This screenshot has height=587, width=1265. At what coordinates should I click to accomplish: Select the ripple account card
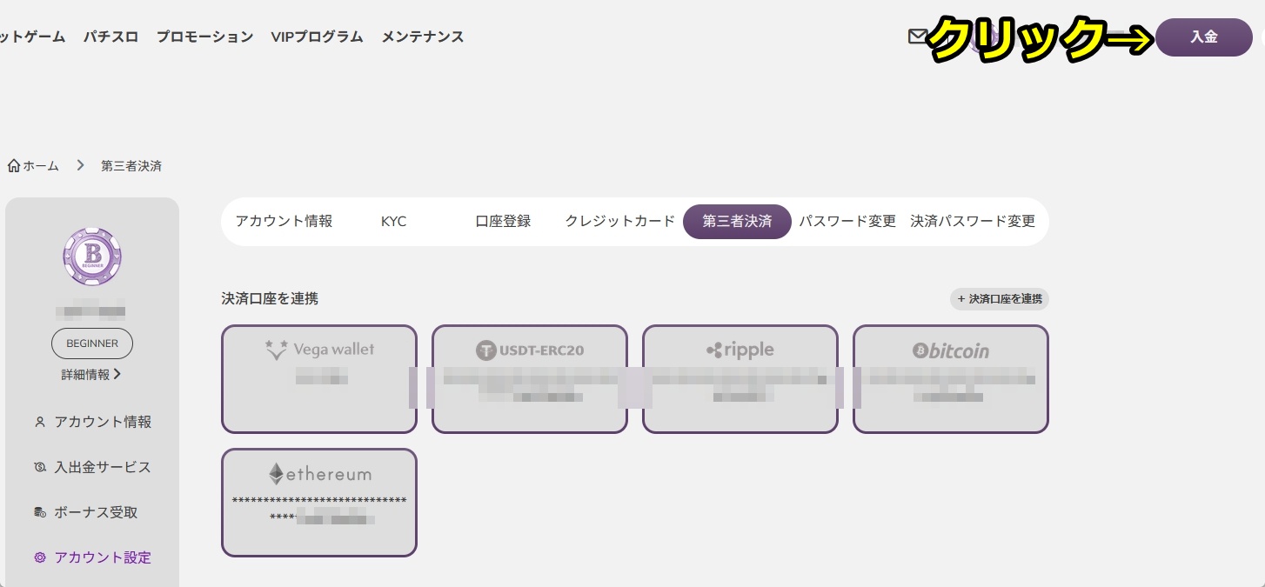(x=740, y=379)
